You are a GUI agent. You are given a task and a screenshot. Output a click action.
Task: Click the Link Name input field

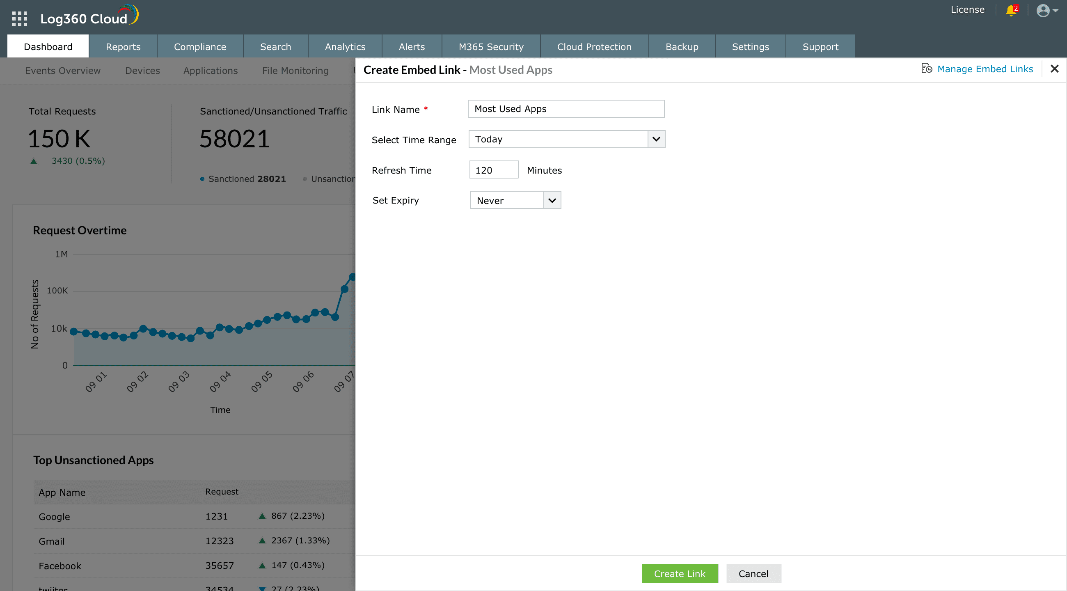coord(566,109)
